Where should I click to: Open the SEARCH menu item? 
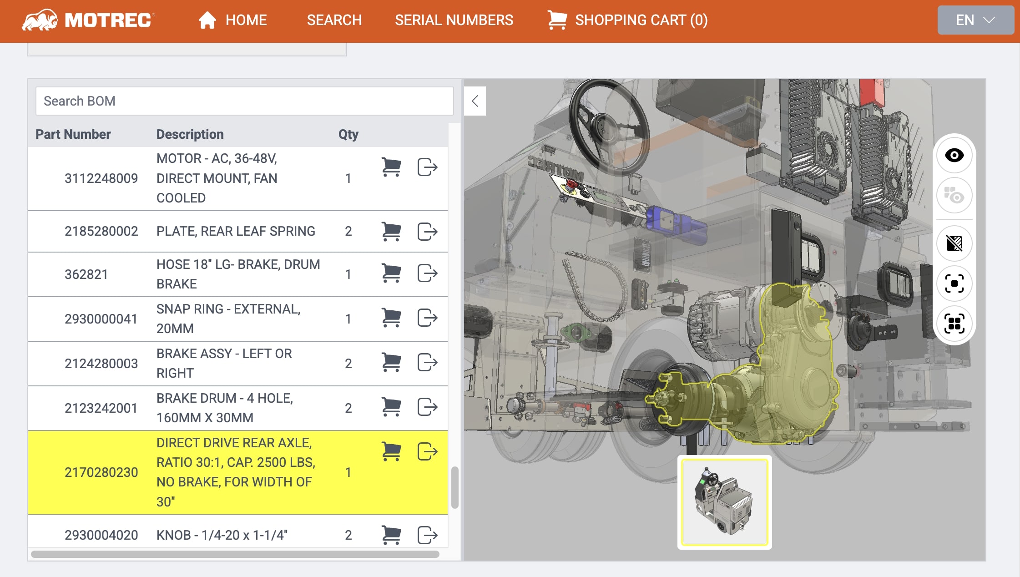[334, 20]
